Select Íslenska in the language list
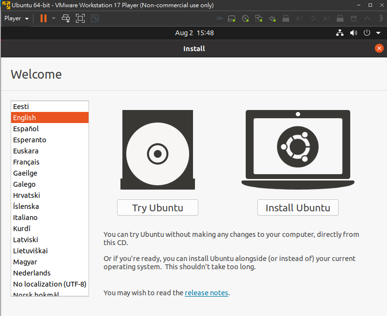This screenshot has width=387, height=316. tap(50, 206)
